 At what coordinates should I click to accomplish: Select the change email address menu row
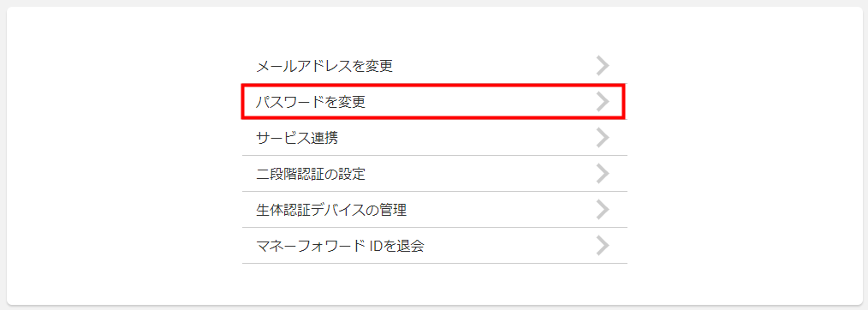(x=435, y=66)
